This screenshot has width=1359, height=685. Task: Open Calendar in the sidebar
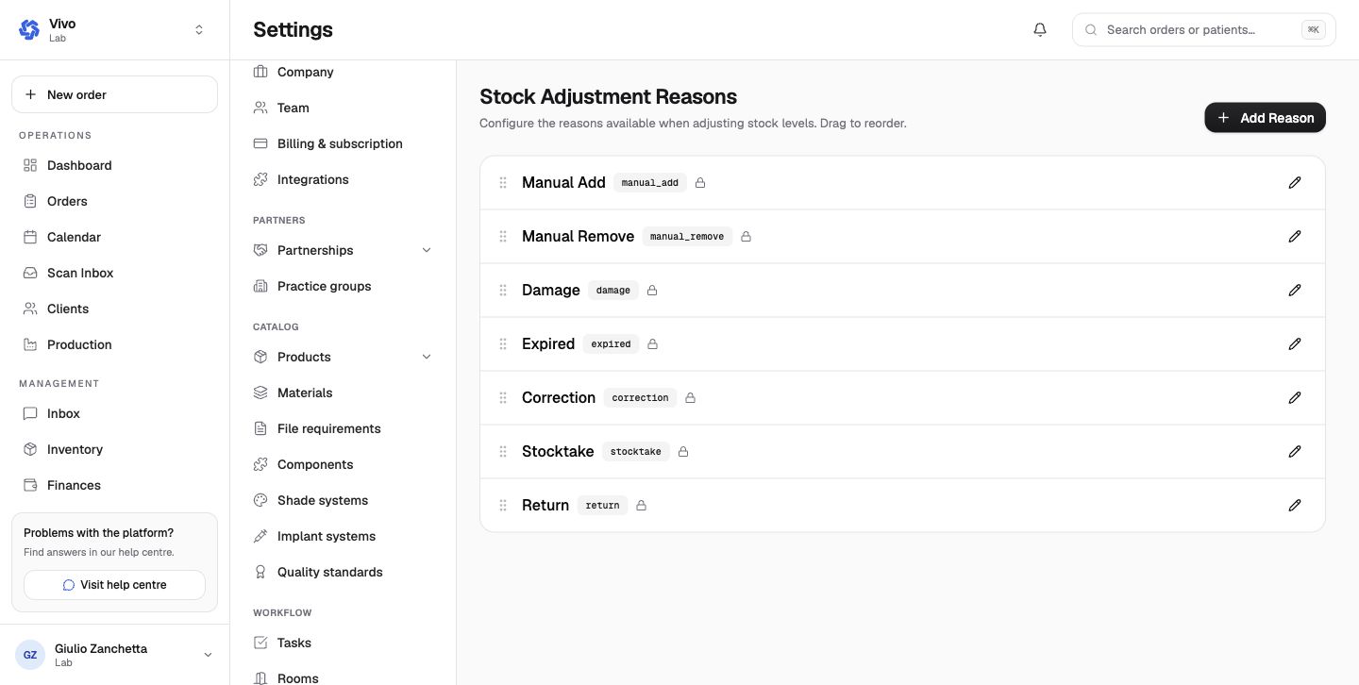[114, 237]
